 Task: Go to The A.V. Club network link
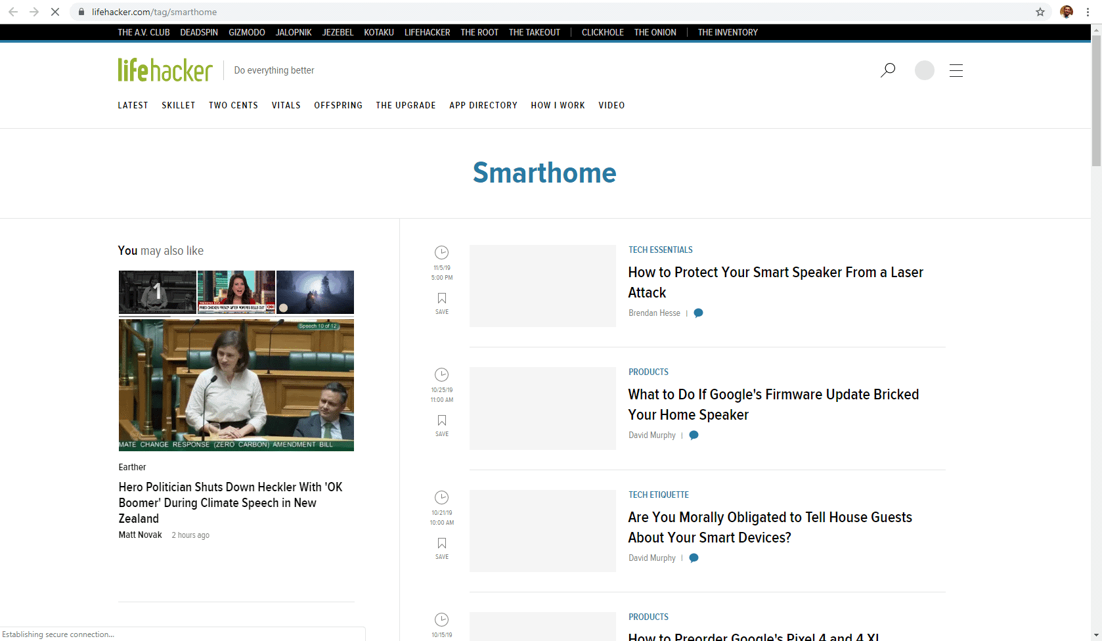coord(144,32)
